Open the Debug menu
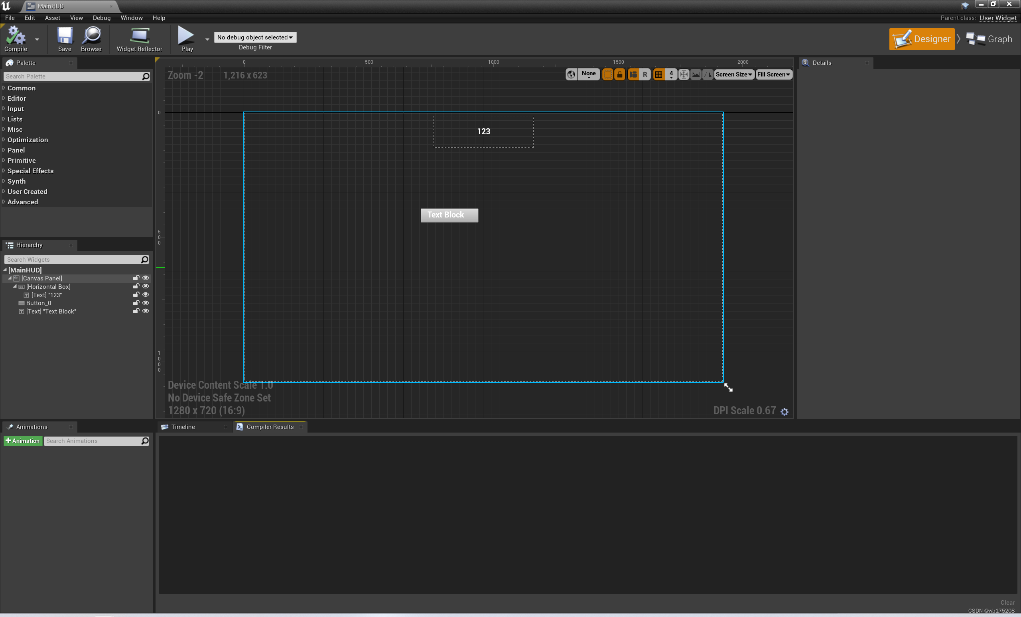Viewport: 1021px width, 617px height. [x=102, y=18]
